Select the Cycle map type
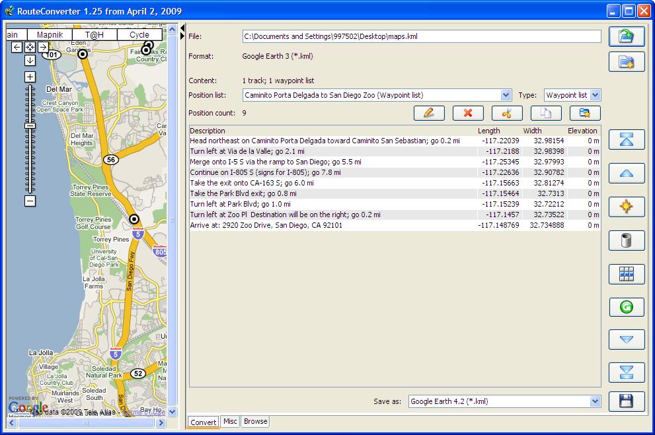Image resolution: width=655 pixels, height=435 pixels. (139, 34)
